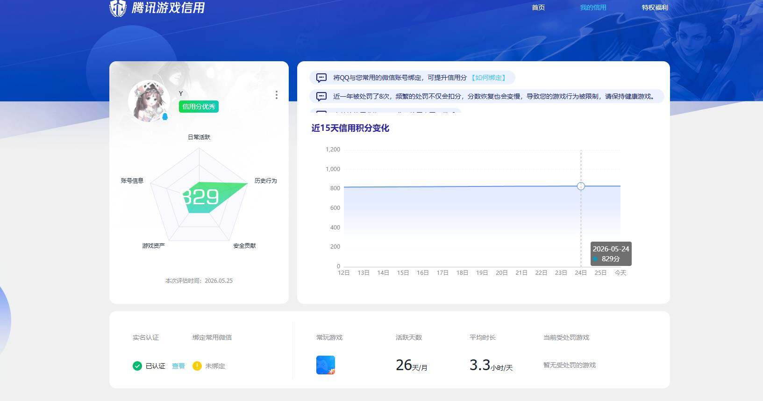The image size is (763, 401).
Task: Open the 如何绑定 link
Action: (x=488, y=78)
